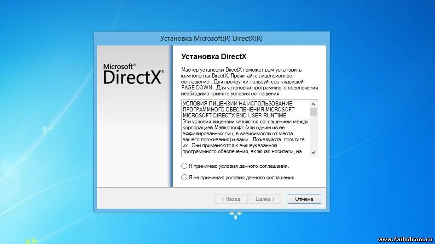This screenshot has height=244, width=435.
Task: Click the line 'их. Они применяются к вышеуказанной'
Action: click(230, 145)
